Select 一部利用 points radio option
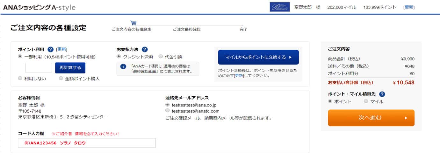 tap(20, 57)
